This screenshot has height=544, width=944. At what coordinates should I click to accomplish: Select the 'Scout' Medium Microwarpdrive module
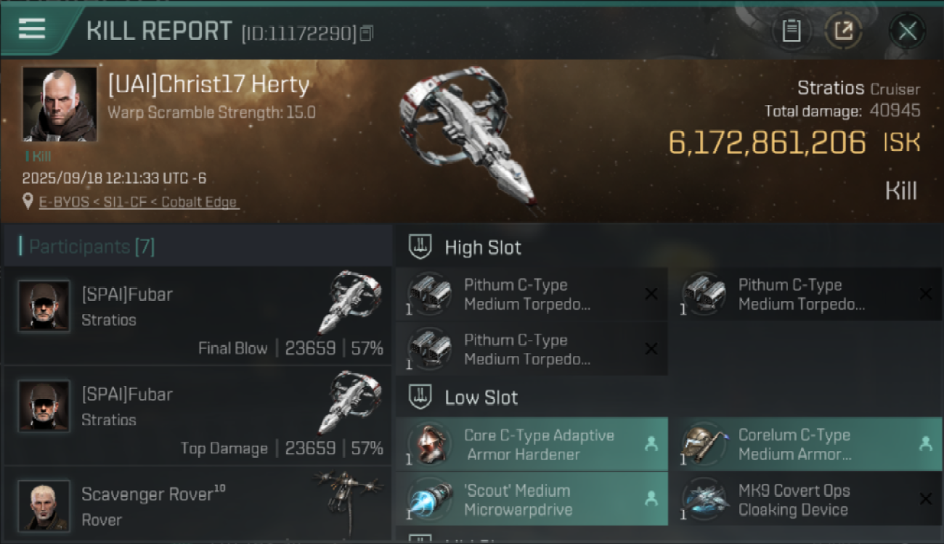click(x=532, y=499)
